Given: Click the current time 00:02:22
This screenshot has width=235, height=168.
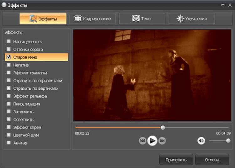Looking at the screenshot, I should pos(82,134).
